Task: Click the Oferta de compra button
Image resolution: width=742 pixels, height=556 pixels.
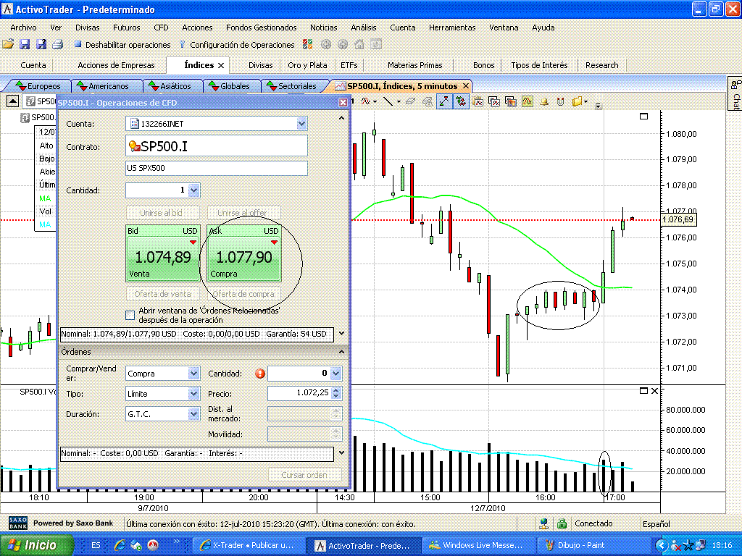Action: (243, 294)
